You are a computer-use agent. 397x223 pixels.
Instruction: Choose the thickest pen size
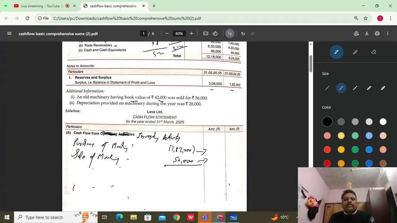(x=383, y=88)
